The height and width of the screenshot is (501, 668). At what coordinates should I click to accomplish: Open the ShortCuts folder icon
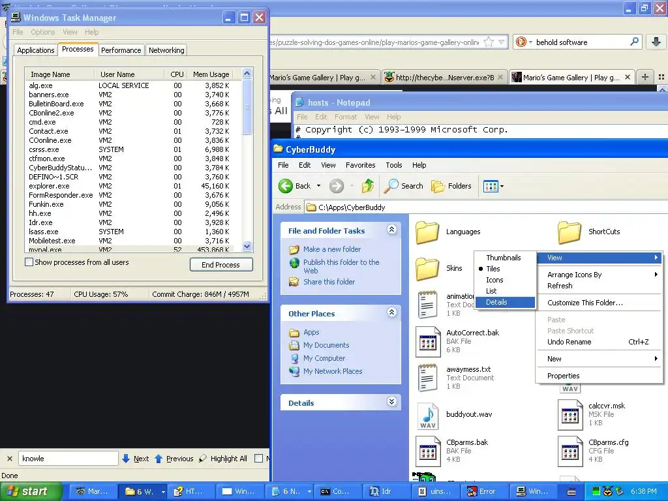(569, 232)
